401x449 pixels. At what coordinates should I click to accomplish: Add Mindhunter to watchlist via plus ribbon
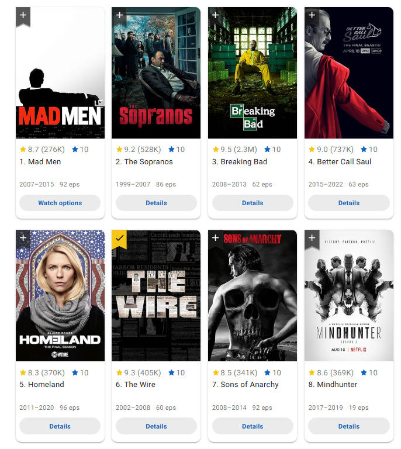[x=312, y=239]
